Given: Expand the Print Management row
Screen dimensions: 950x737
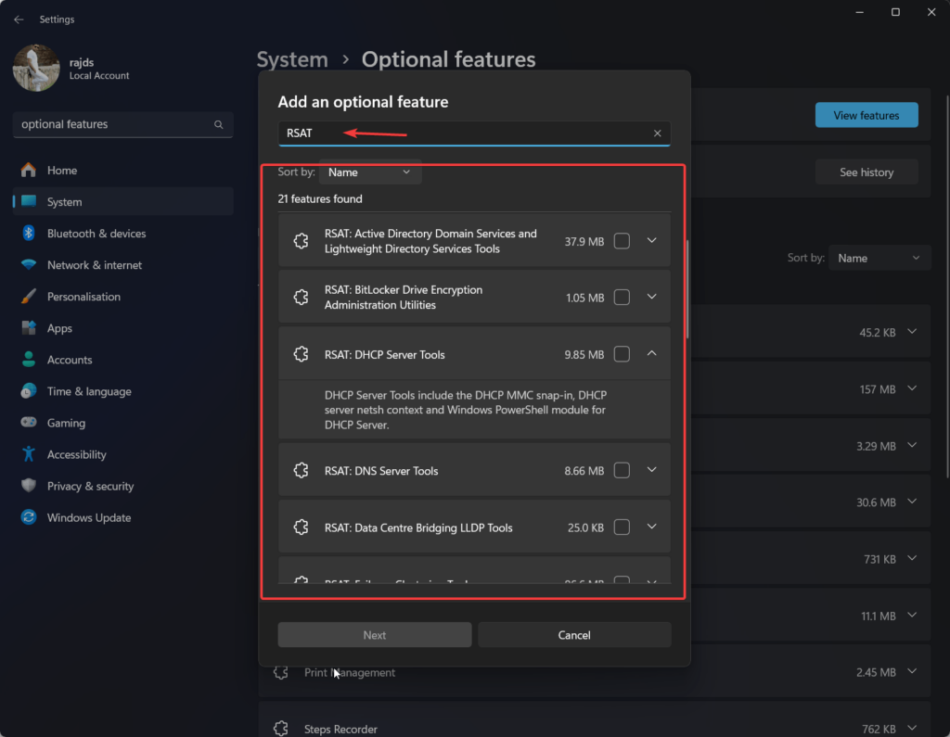Looking at the screenshot, I should tap(912, 671).
